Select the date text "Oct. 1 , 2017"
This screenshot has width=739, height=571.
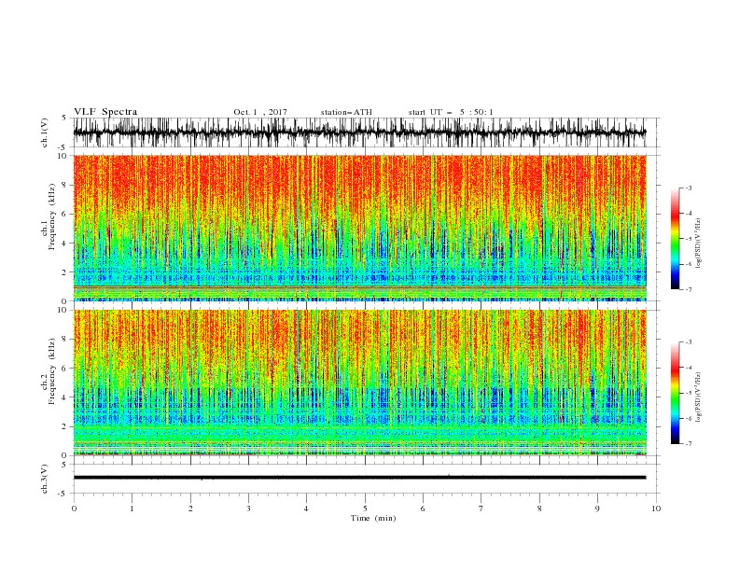tap(260, 112)
